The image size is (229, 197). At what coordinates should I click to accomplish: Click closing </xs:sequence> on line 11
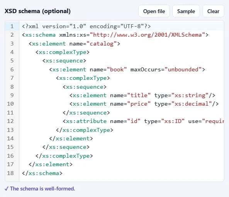tap(86, 113)
